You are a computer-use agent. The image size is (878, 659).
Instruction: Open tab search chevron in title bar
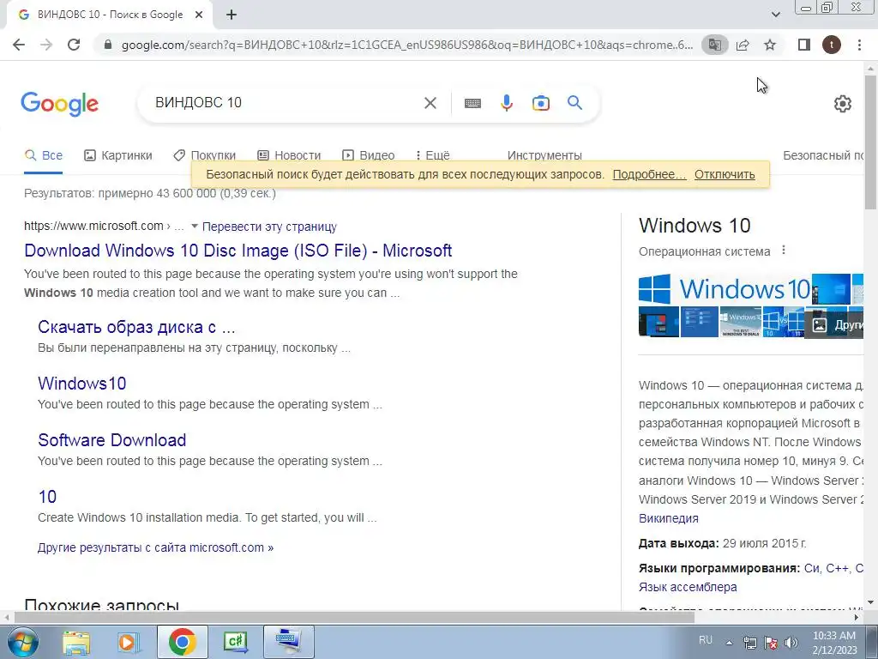tap(775, 15)
